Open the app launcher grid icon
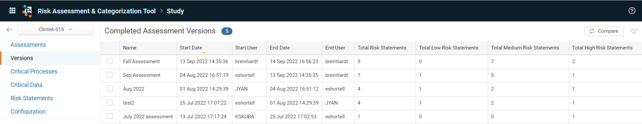This screenshot has width=642, height=124. (x=12, y=11)
